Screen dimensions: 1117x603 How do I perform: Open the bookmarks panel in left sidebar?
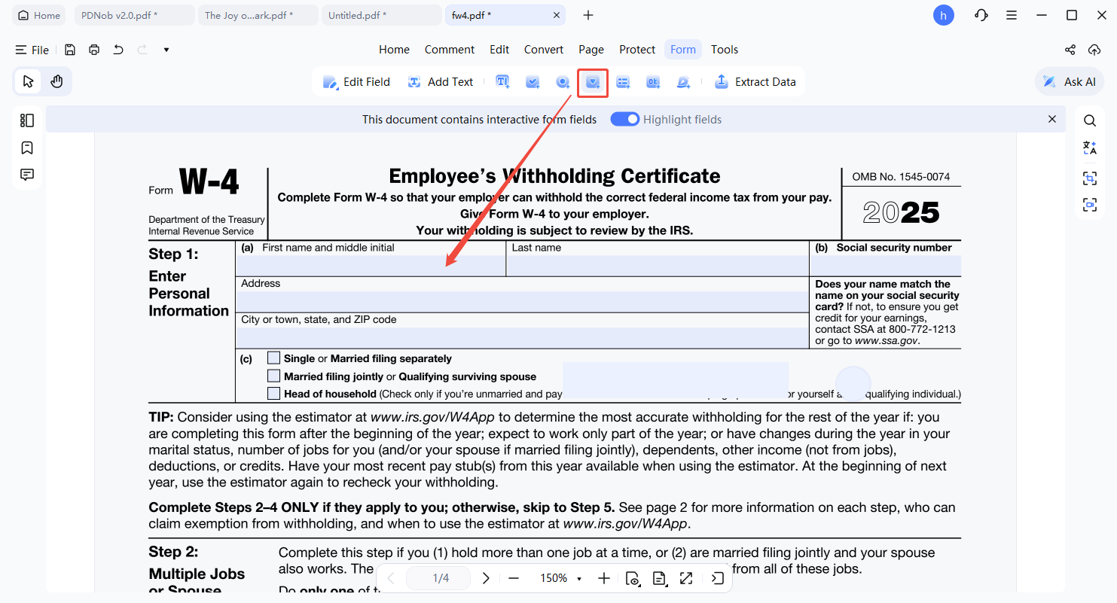pyautogui.click(x=27, y=148)
